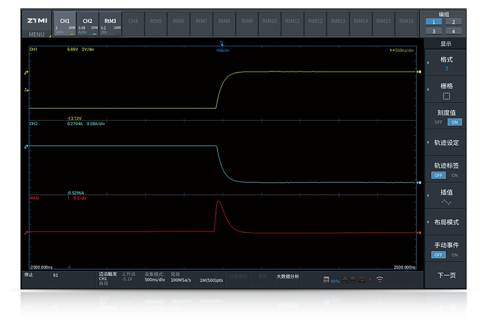Turn 手动事件 manual event ON

pyautogui.click(x=455, y=255)
